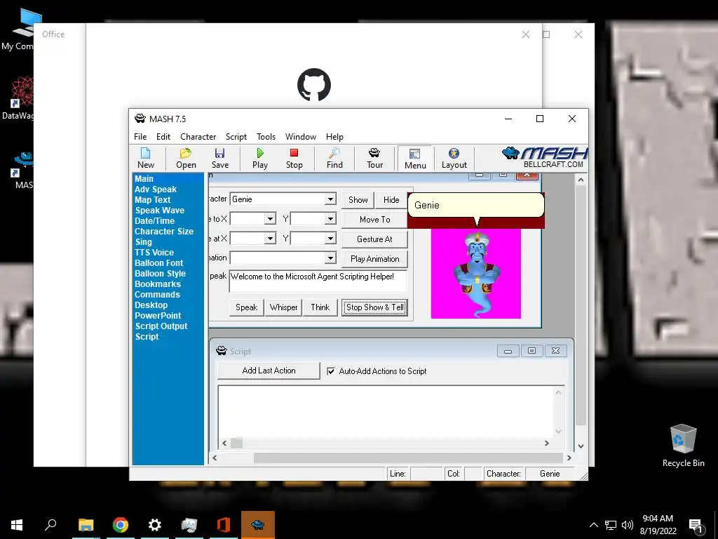Open taskbar search magnifier
The image size is (718, 539).
tap(50, 525)
